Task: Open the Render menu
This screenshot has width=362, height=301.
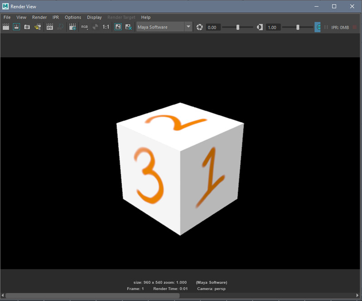Action: 39,17
